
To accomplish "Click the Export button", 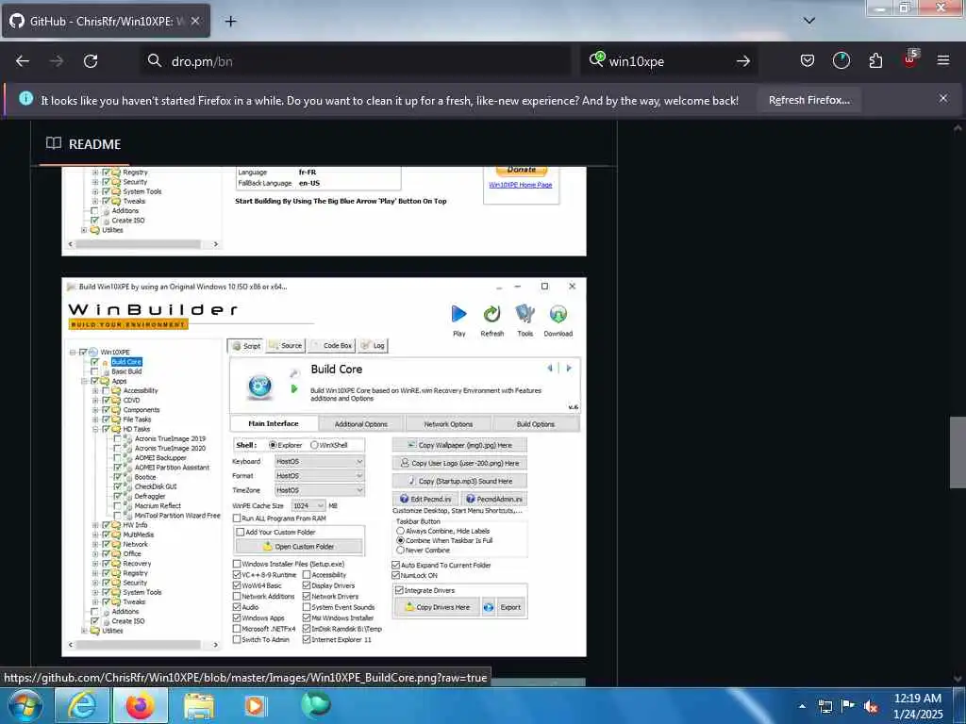I will (x=510, y=607).
